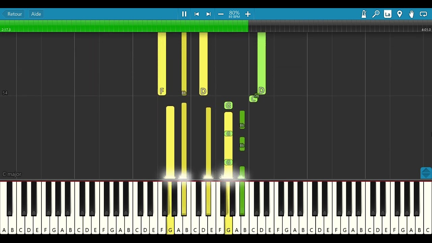
Task: Click the 4:01.0 total duration label
Action: point(426,30)
